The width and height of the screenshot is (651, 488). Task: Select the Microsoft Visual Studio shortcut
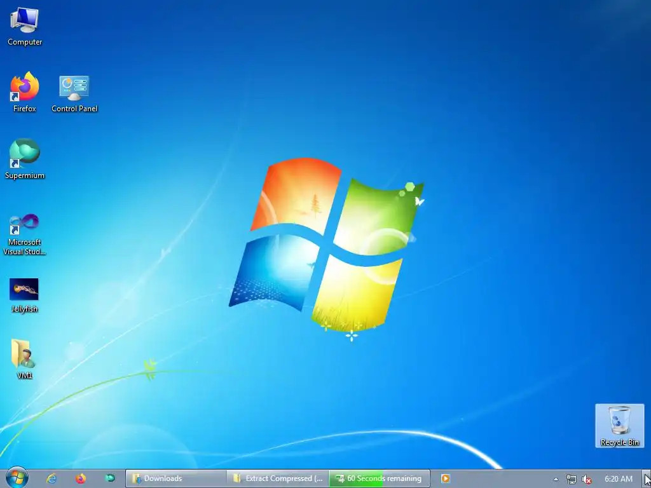25,234
